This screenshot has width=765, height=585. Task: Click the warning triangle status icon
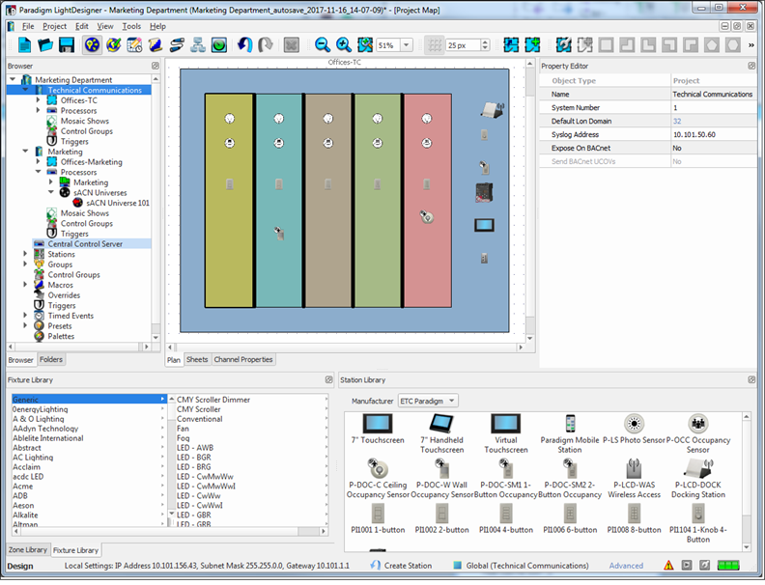pos(668,566)
